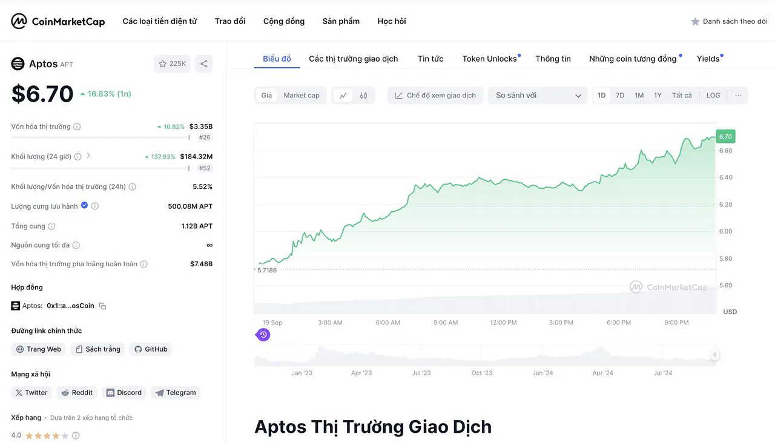The width and height of the screenshot is (775, 443).
Task: Select the 7D time range
Action: [x=620, y=96]
